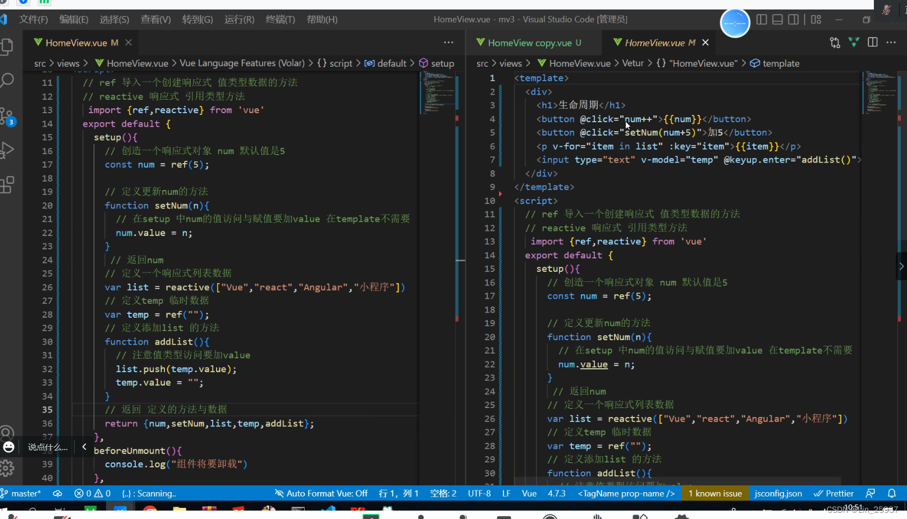Click the 1 known issue status item
This screenshot has width=907, height=519.
coord(715,494)
